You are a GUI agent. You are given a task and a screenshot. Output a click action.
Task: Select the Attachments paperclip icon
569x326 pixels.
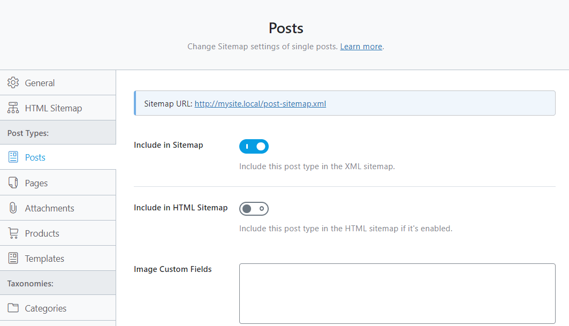point(13,208)
